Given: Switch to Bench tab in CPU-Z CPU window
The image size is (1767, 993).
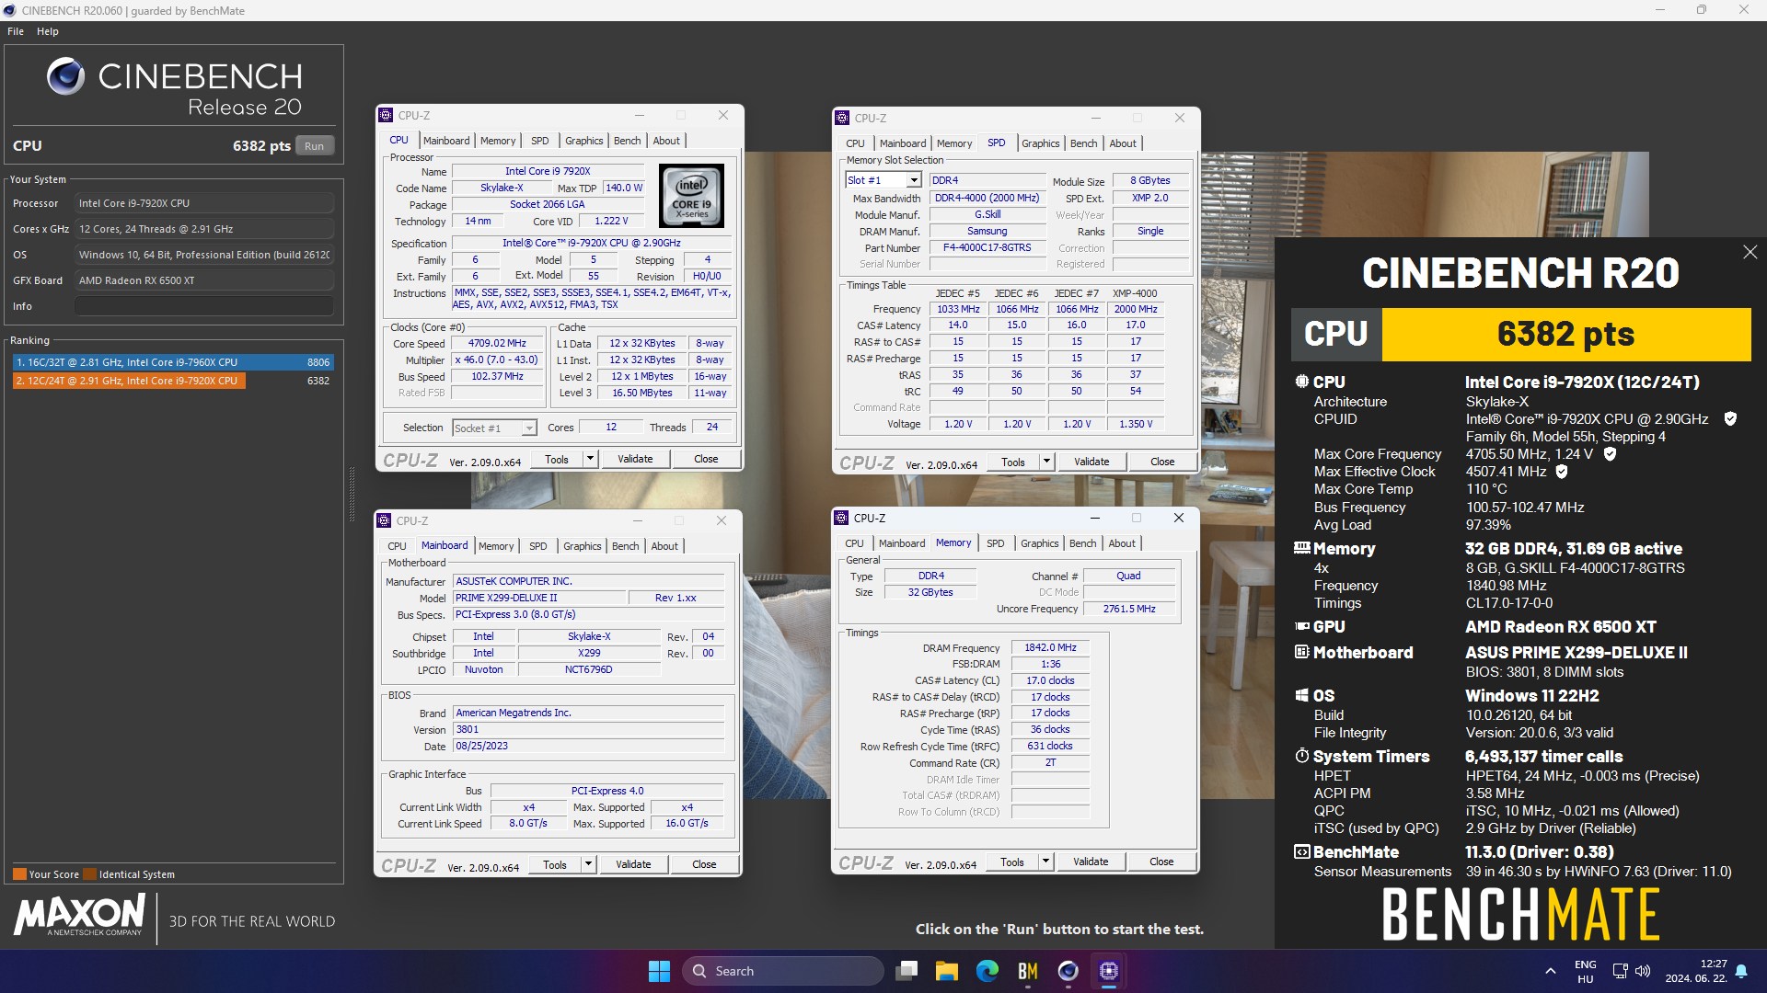Looking at the screenshot, I should 627,141.
